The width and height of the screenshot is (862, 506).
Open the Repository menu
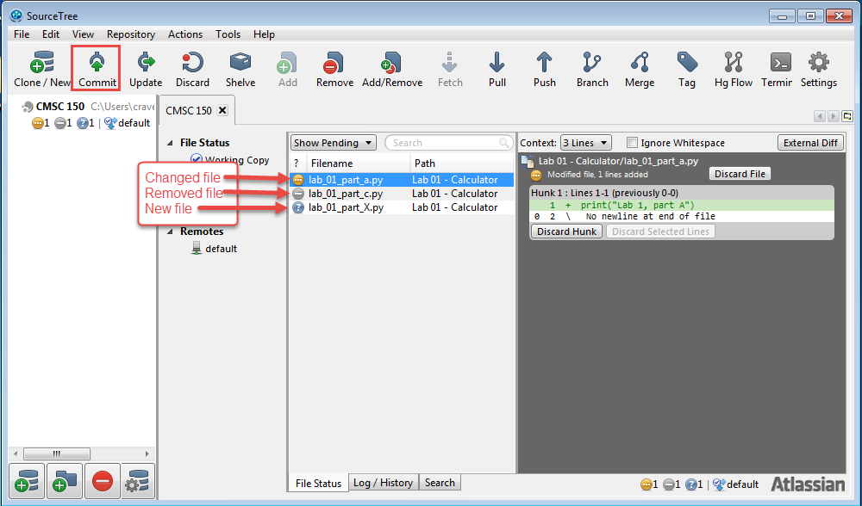coord(131,34)
